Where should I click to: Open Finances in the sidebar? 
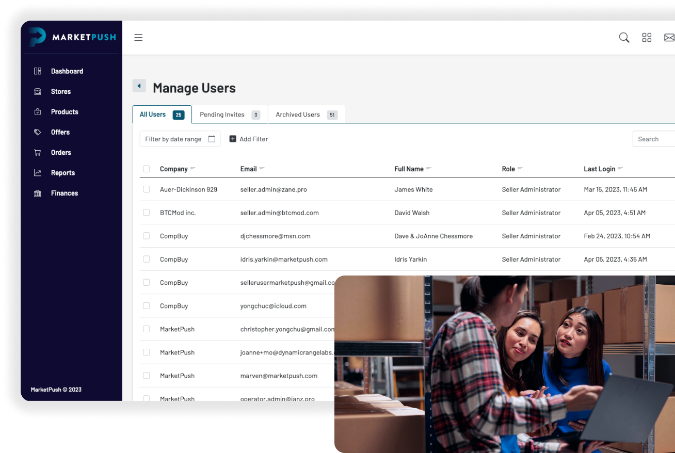tap(65, 193)
